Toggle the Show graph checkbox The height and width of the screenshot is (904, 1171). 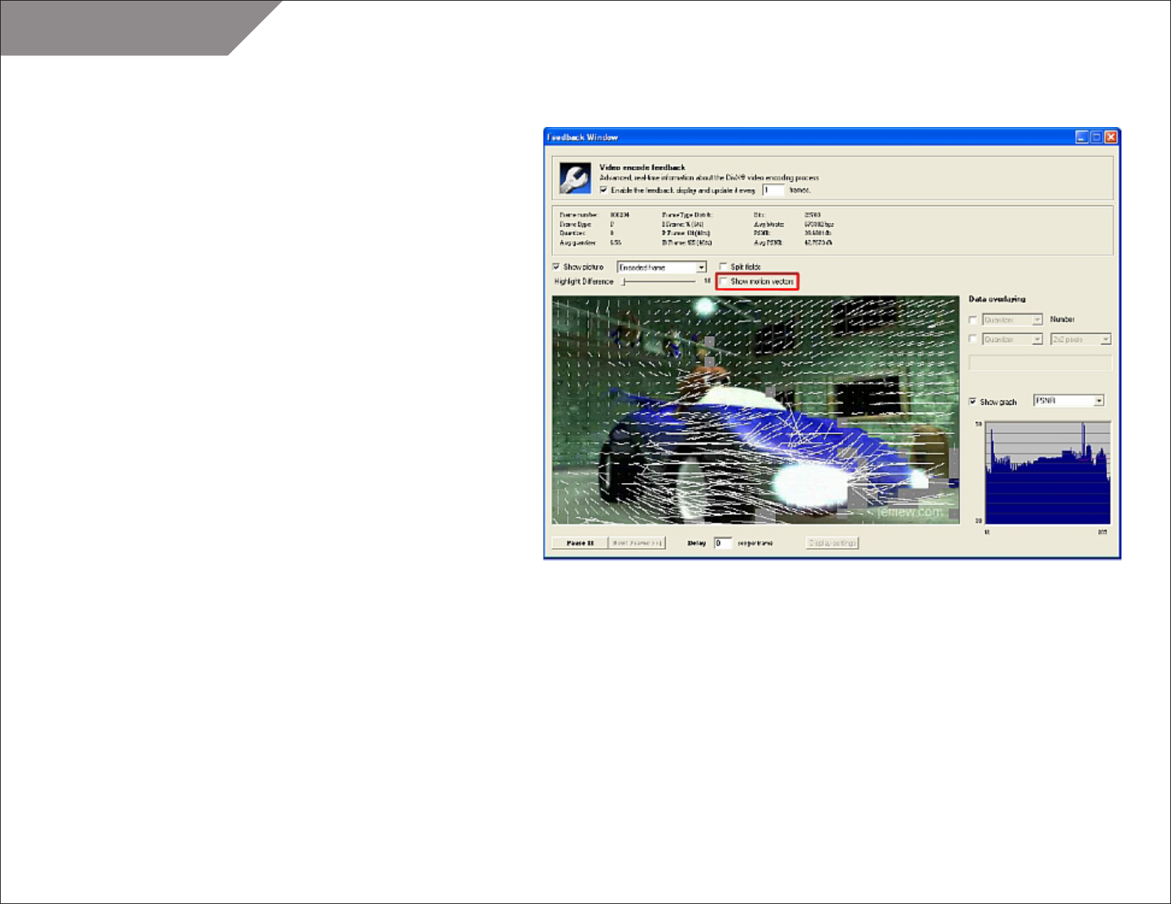click(x=973, y=402)
